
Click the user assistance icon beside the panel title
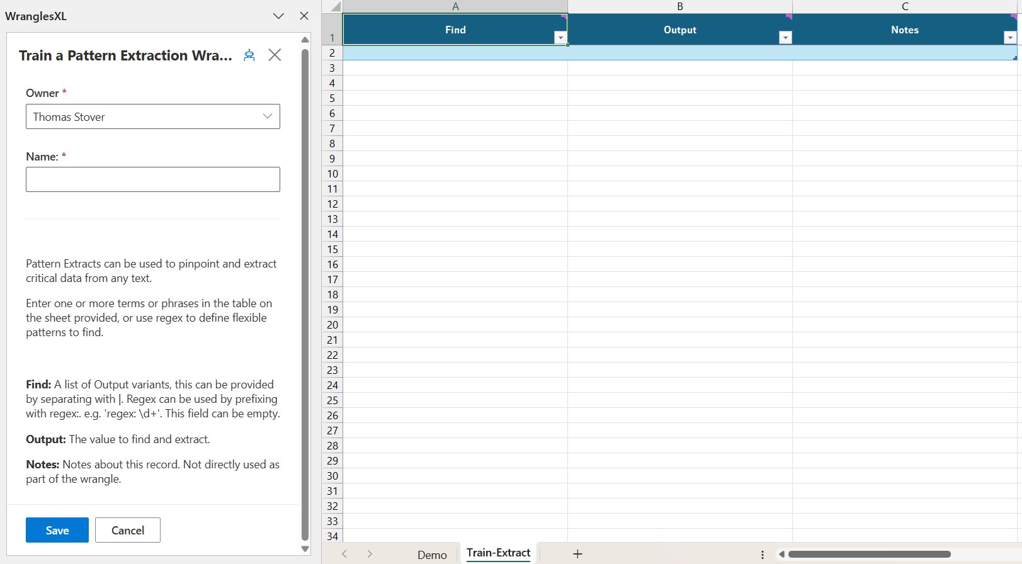[x=249, y=55]
